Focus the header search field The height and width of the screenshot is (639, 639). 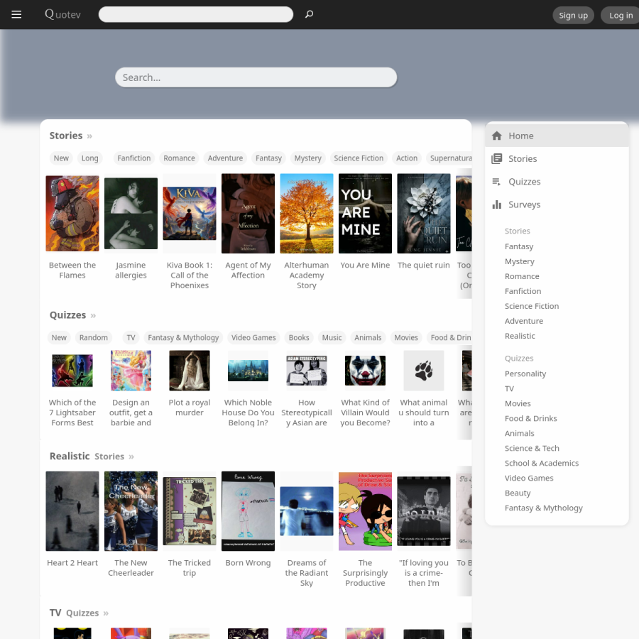196,14
